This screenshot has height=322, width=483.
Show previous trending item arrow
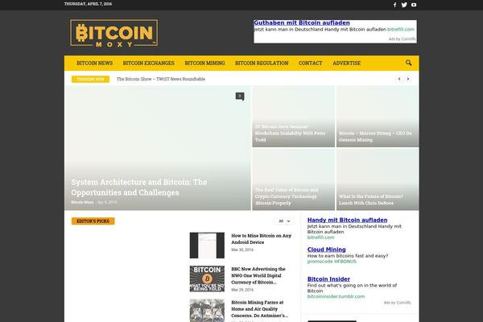point(399,79)
